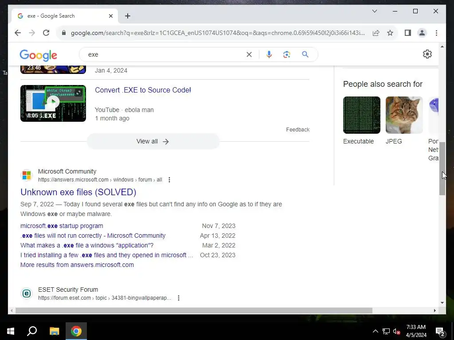Screen dimensions: 454x340
Task: Send Feedback on video results
Action: point(297,130)
